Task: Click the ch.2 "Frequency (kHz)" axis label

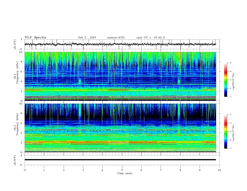Action: click(x=17, y=124)
